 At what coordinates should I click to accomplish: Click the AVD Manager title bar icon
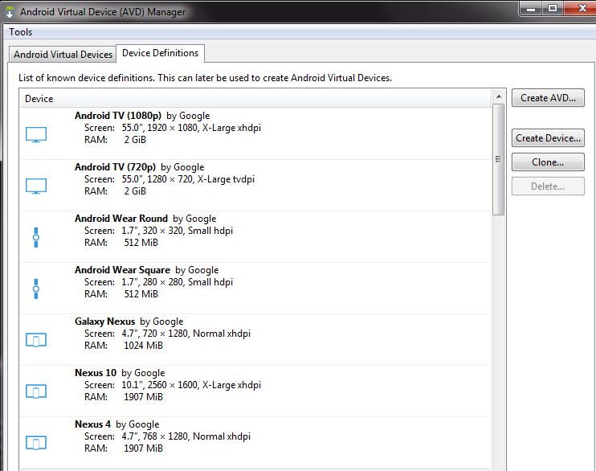point(9,12)
